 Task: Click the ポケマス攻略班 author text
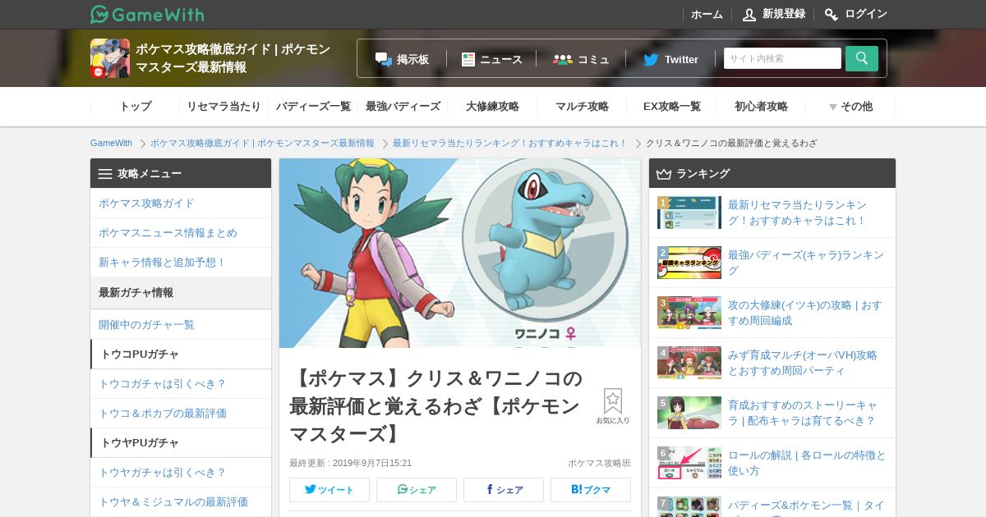[599, 463]
